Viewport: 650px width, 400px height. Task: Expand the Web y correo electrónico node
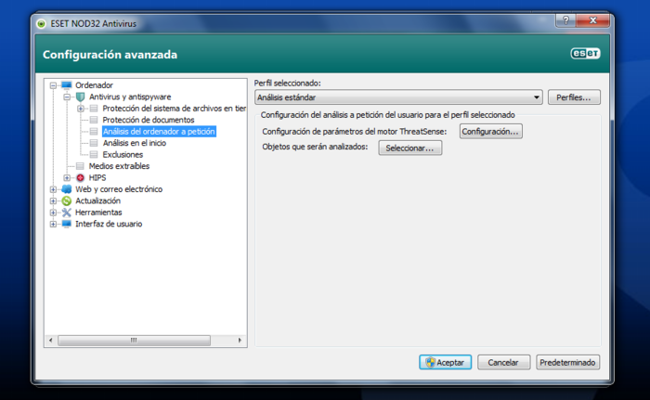point(53,189)
